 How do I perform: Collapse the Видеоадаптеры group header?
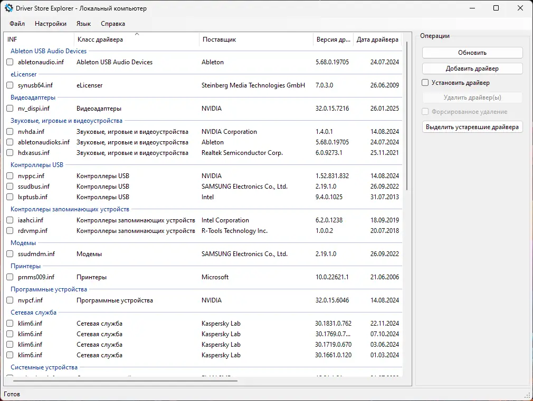pos(33,97)
